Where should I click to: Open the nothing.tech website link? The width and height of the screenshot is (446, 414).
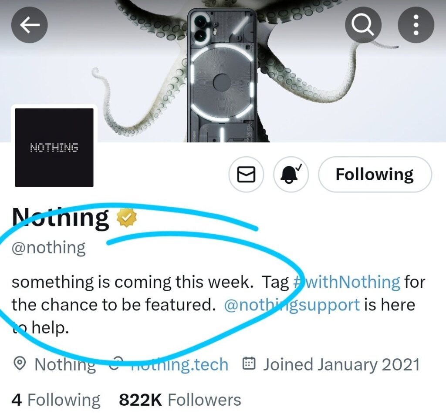(x=179, y=364)
